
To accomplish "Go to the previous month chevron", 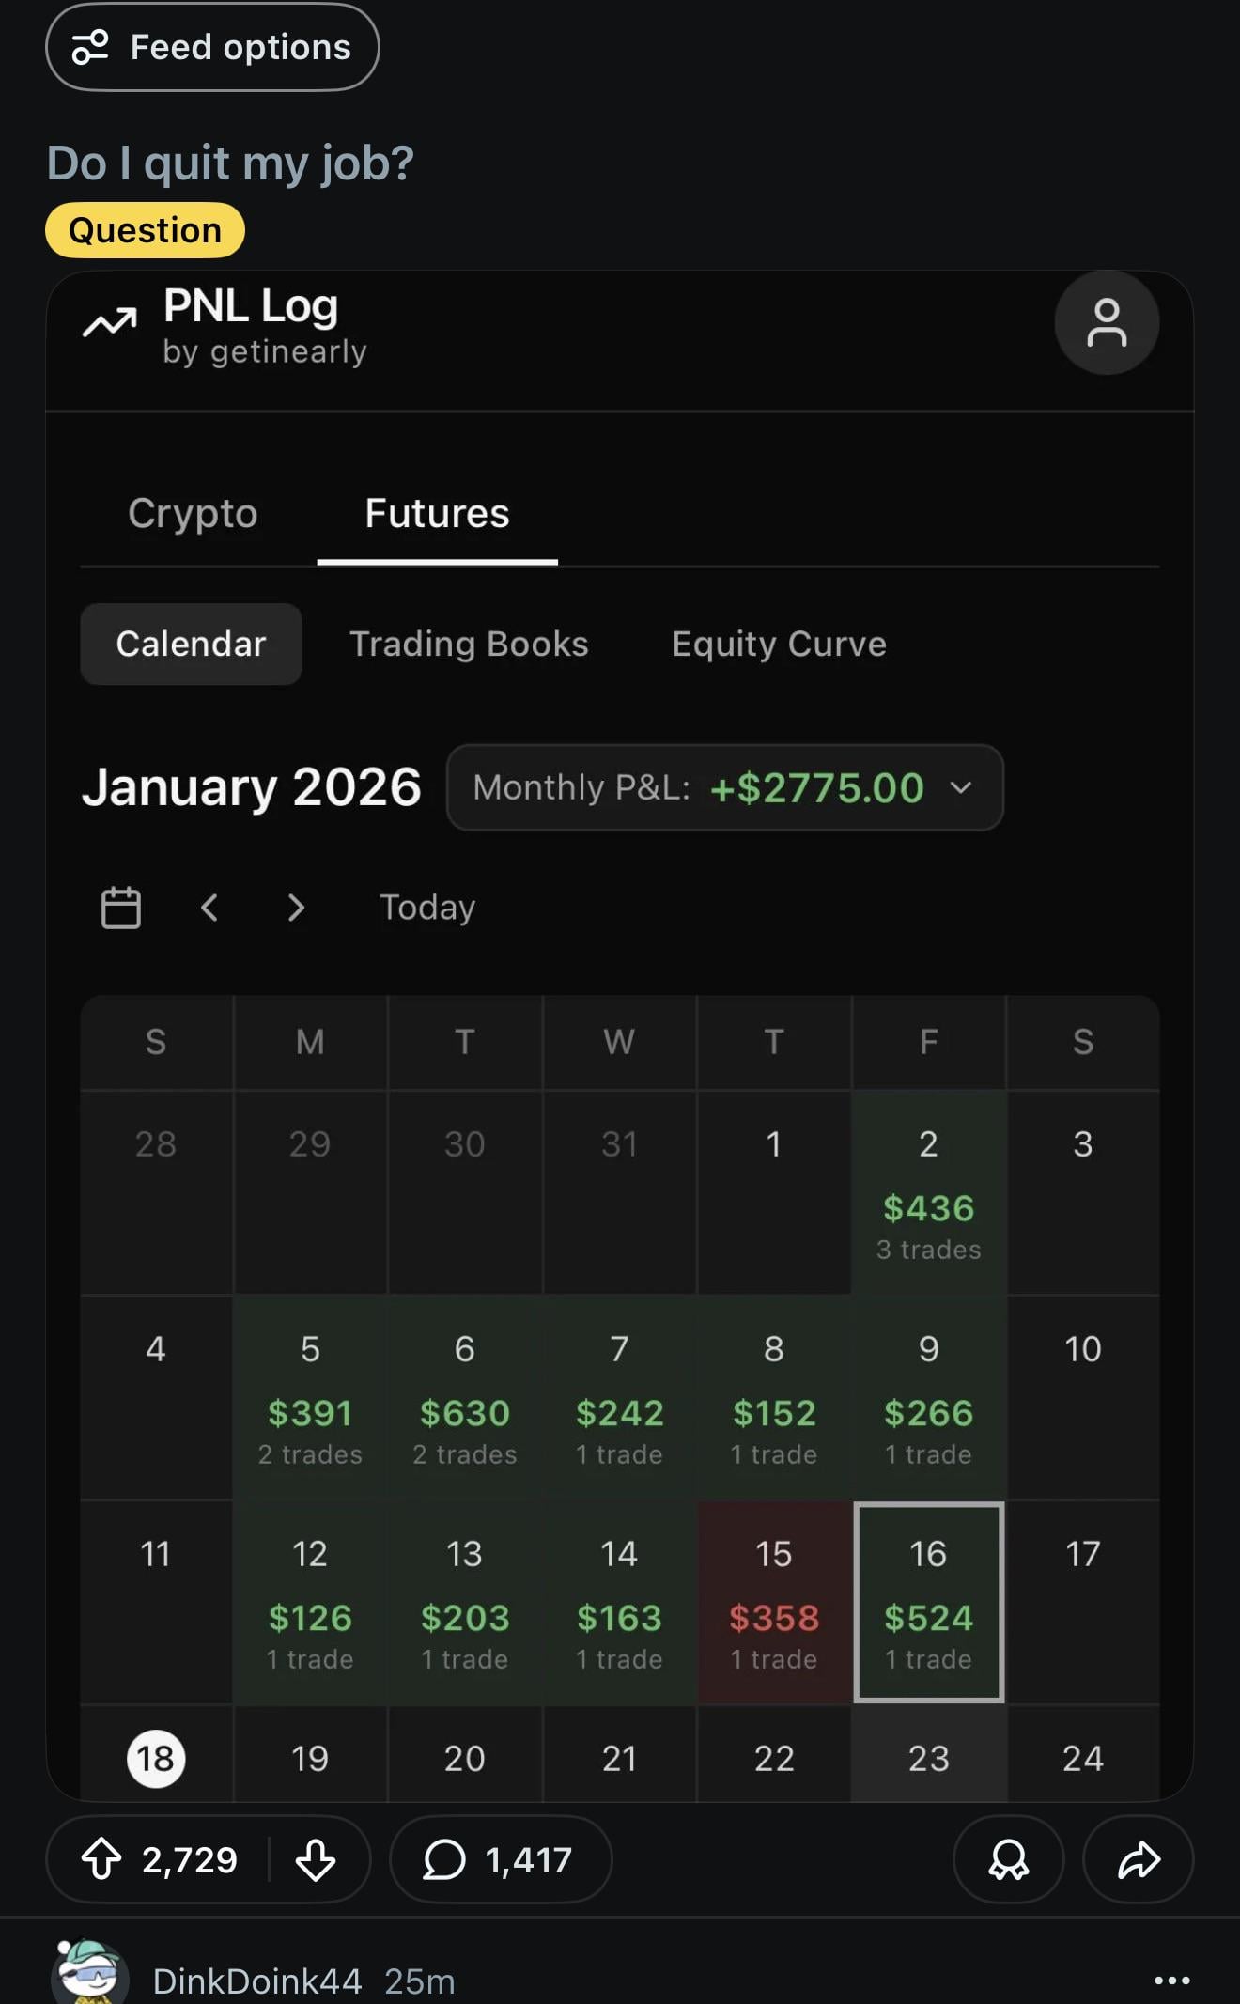I will click(x=209, y=908).
